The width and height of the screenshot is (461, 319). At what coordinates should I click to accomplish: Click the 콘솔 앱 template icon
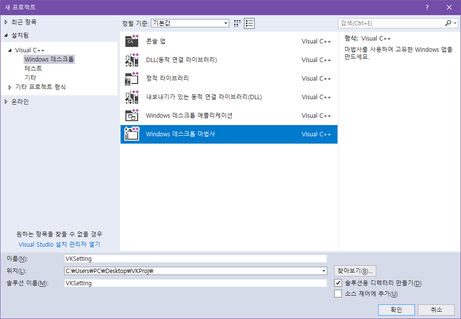click(x=132, y=41)
